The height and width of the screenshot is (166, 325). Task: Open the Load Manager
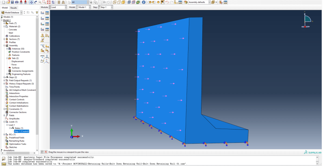point(47,13)
